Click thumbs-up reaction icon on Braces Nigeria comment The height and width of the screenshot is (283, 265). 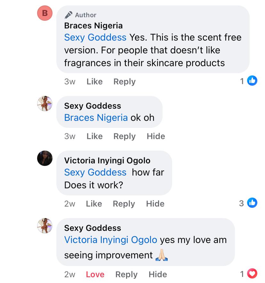pyautogui.click(x=252, y=81)
